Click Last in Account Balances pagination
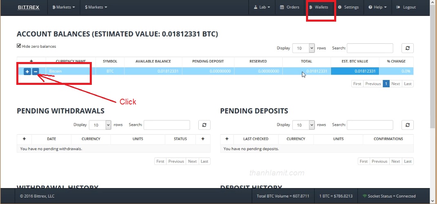The width and height of the screenshot is (437, 204). pos(408,84)
